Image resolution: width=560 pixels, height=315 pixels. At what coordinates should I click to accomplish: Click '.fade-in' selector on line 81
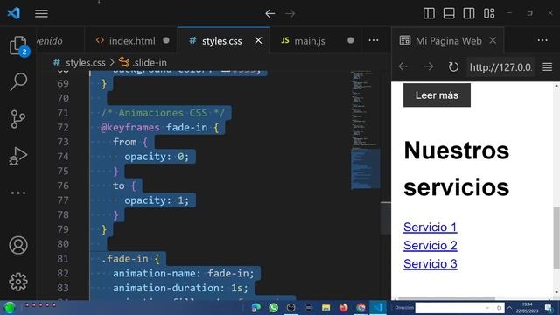tap(124, 259)
